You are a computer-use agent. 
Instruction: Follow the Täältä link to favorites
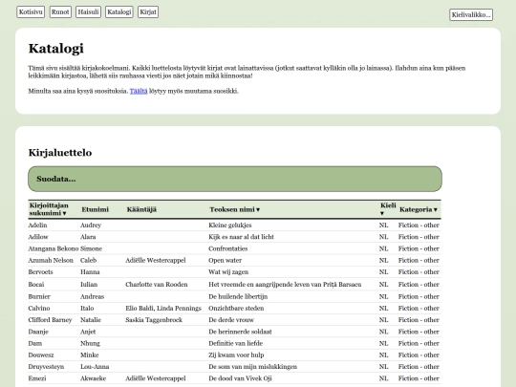(x=139, y=91)
